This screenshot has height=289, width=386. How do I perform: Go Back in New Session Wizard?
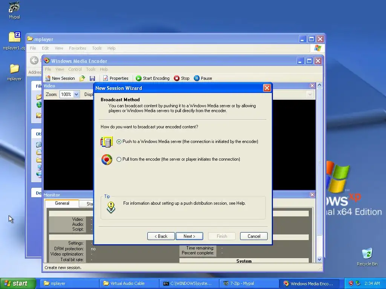tap(161, 236)
